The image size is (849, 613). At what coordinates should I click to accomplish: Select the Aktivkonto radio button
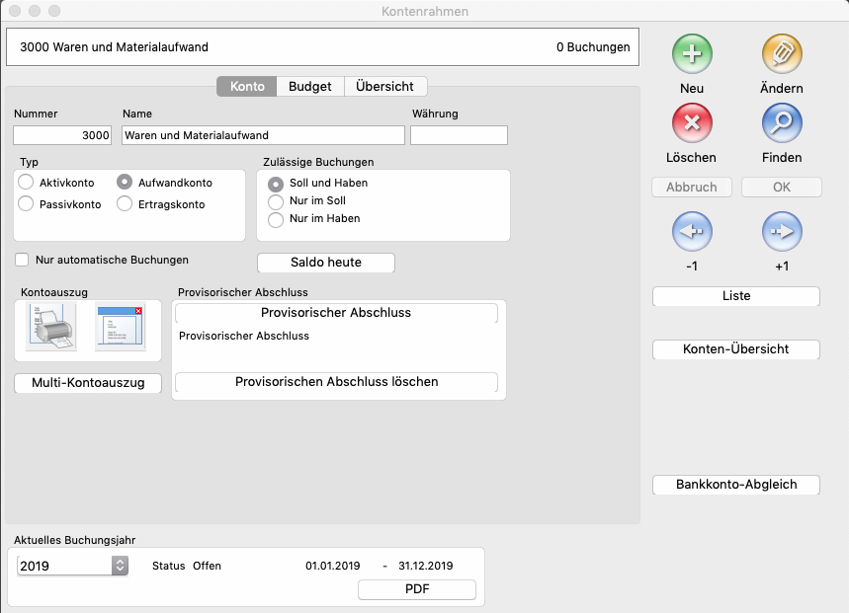click(x=27, y=183)
